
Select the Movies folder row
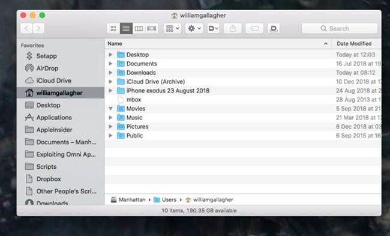point(243,109)
